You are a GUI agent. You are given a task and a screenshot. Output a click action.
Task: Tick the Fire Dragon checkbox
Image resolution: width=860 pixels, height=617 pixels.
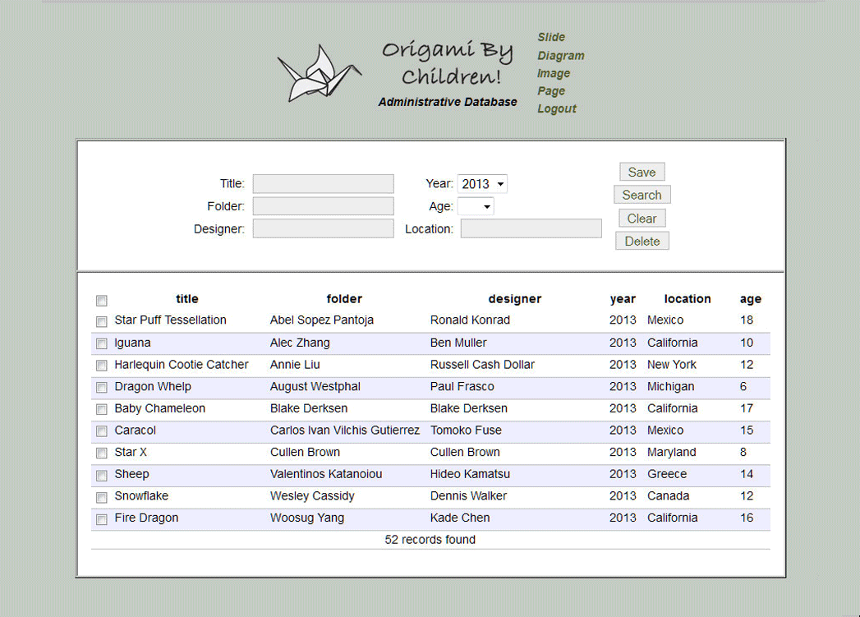coord(102,519)
